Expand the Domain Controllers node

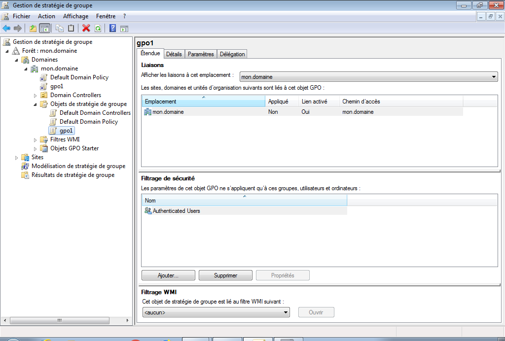click(35, 96)
